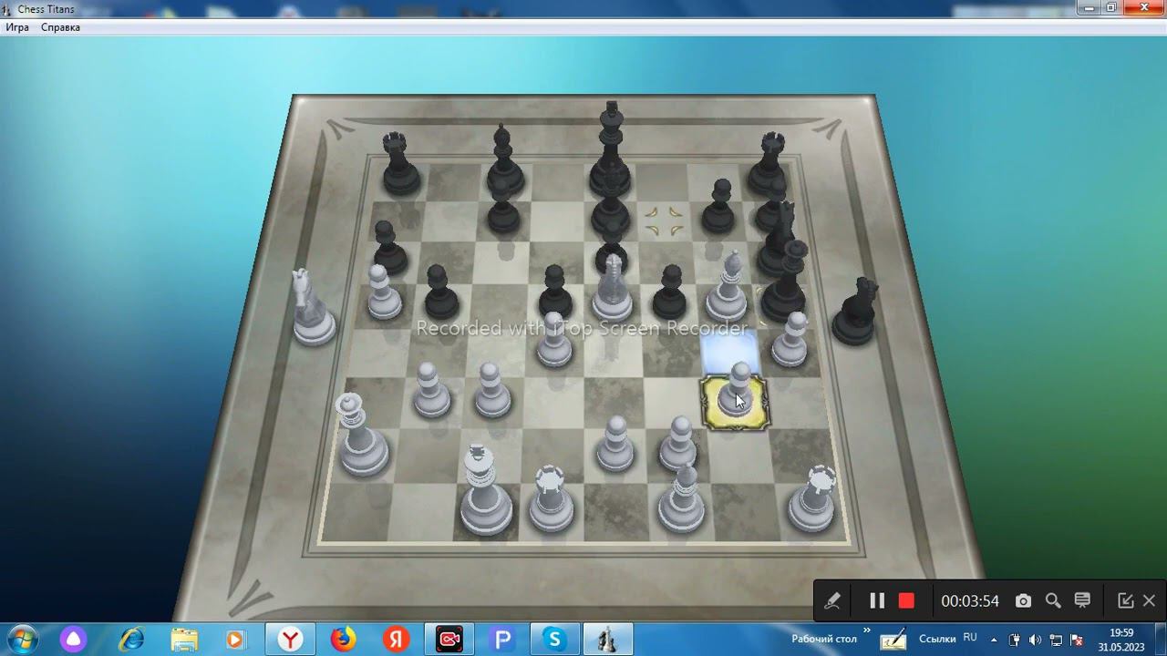Open the power status tray icon
Image resolution: width=1167 pixels, height=656 pixels.
point(1015,640)
